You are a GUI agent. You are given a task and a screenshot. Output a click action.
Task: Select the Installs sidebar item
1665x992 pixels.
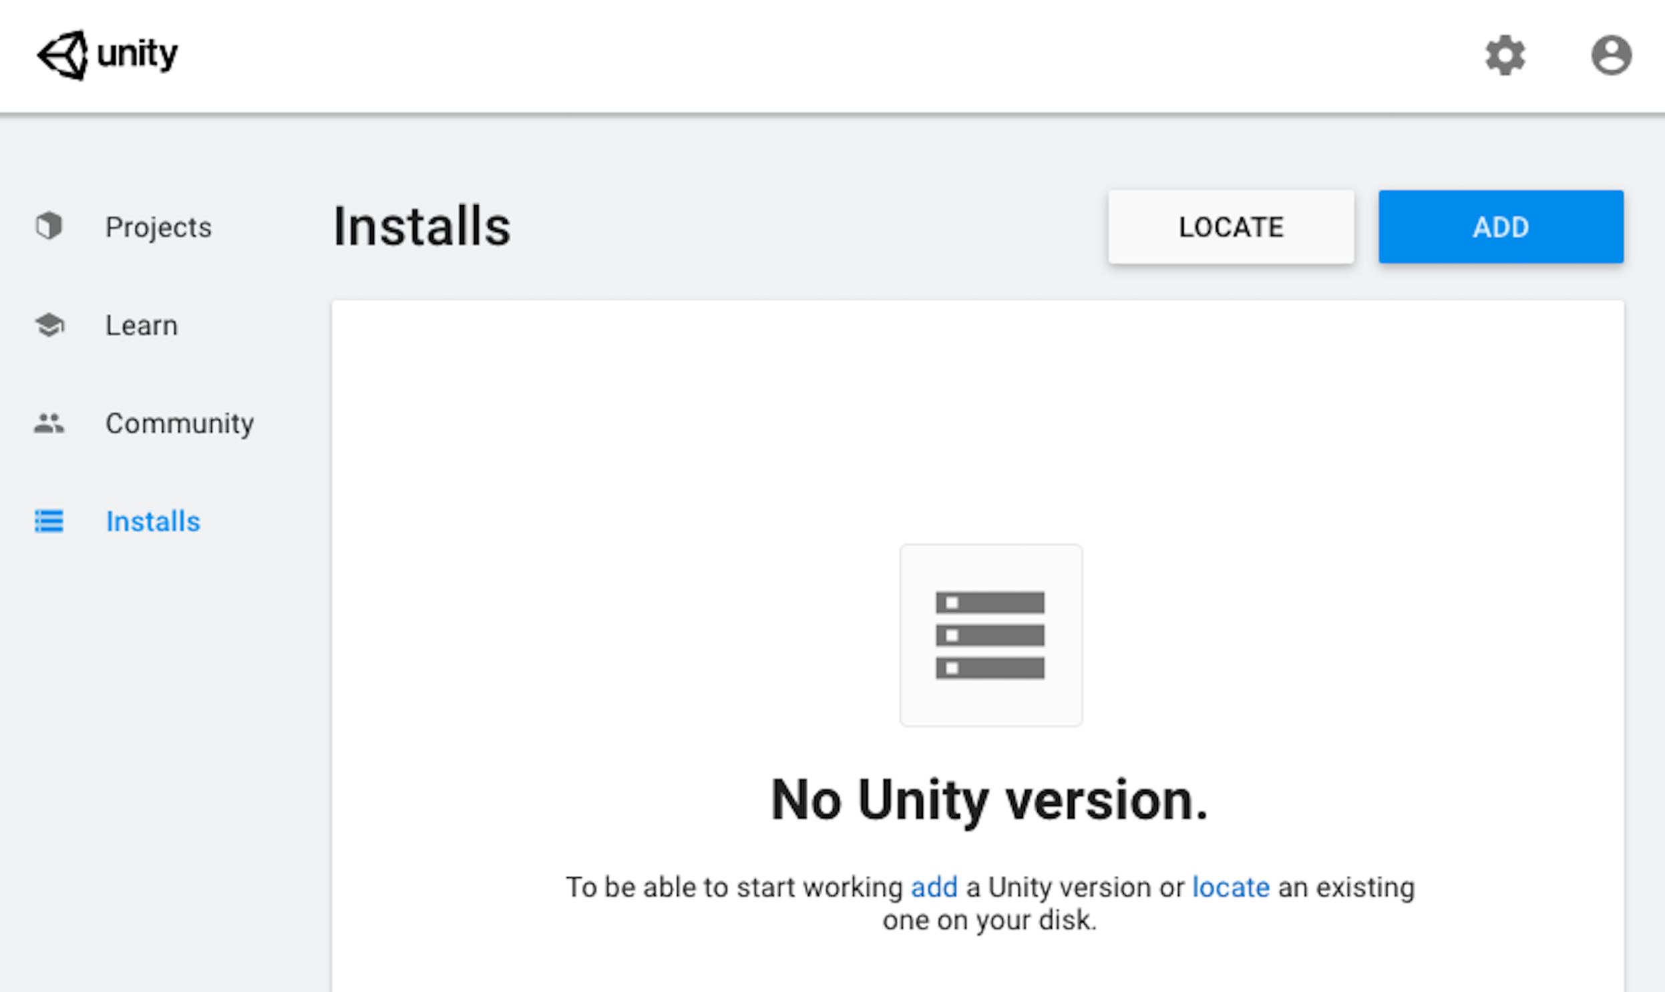(153, 521)
